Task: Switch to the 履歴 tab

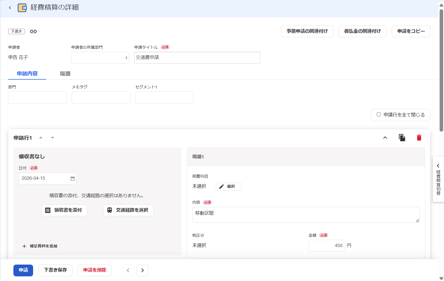Action: point(65,74)
